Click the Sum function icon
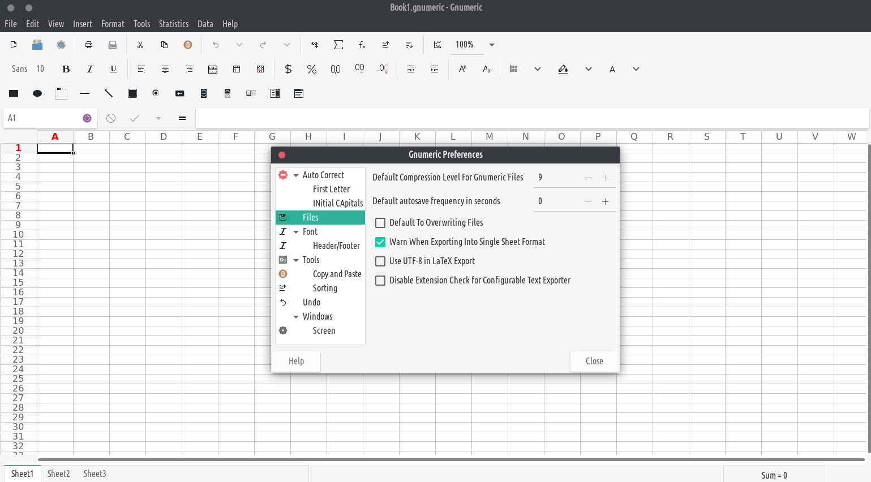871x482 pixels. (338, 45)
